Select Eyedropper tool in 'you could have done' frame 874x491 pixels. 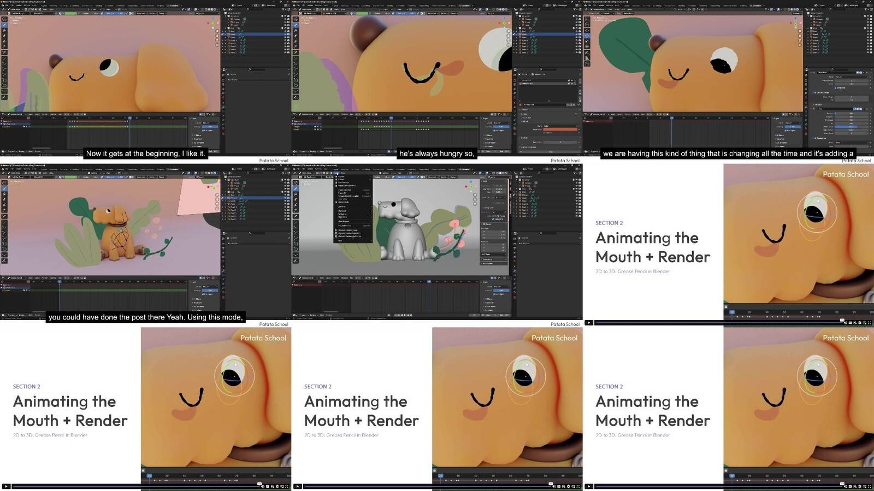point(4,216)
